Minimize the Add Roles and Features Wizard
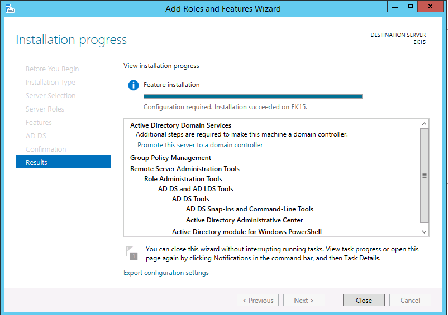The height and width of the screenshot is (315, 448). [x=395, y=7]
